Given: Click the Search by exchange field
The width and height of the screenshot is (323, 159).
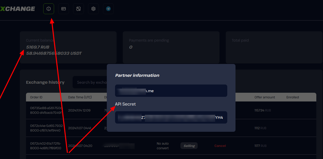Looking at the screenshot, I should pyautogui.click(x=90, y=82).
